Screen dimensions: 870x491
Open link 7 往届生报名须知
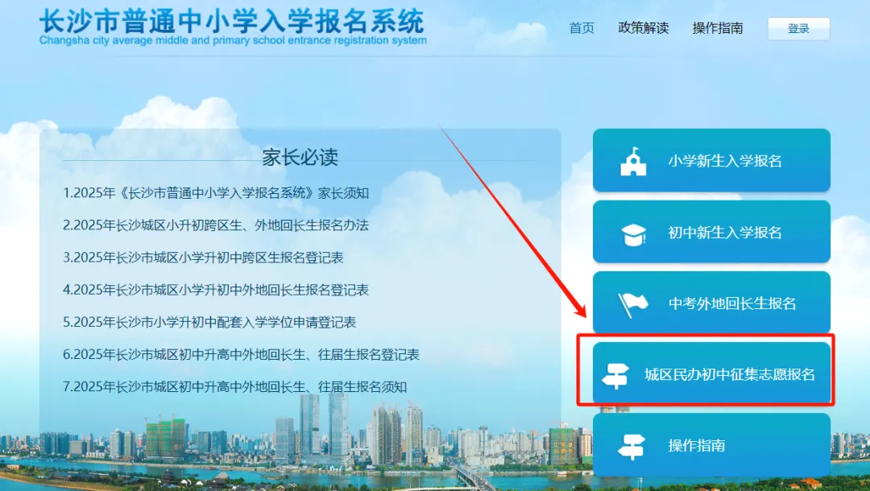(235, 386)
